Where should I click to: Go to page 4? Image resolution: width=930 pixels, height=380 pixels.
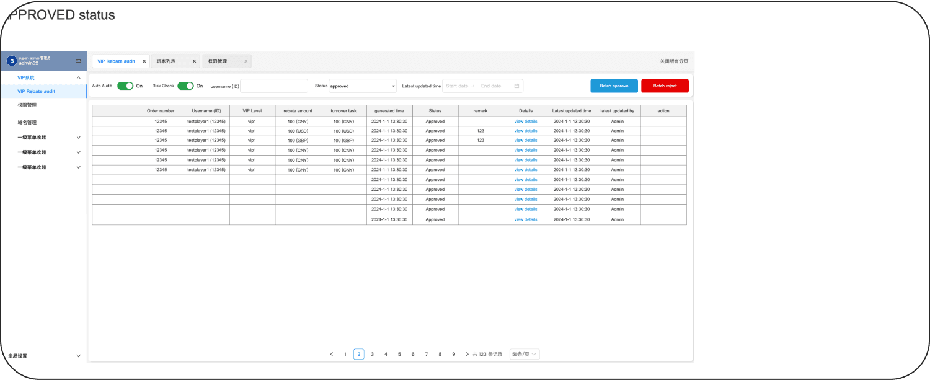coord(386,354)
